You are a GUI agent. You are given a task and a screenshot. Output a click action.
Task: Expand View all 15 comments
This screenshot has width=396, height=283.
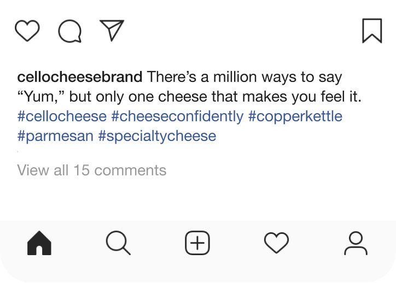tap(92, 170)
